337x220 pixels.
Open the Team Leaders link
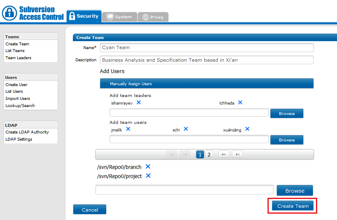click(x=18, y=58)
